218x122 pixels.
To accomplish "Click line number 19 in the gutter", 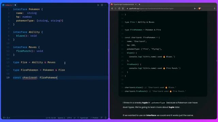I will (x=8, y=78).
